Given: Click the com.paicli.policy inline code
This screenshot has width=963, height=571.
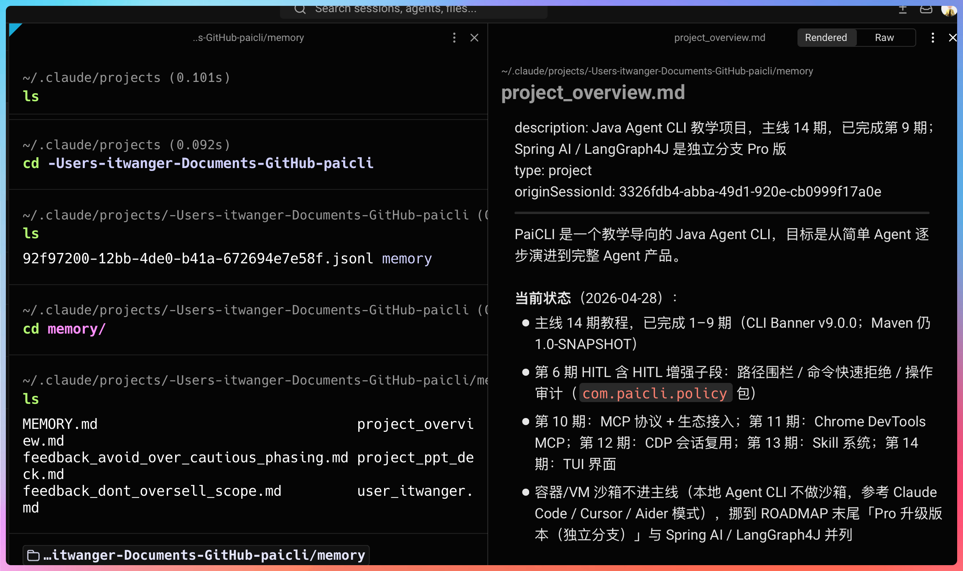Looking at the screenshot, I should tap(655, 393).
